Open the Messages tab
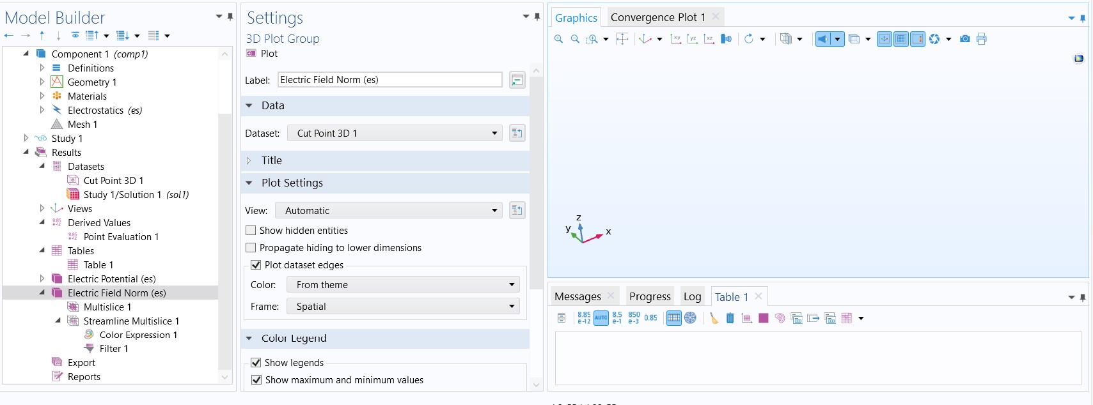 578,296
